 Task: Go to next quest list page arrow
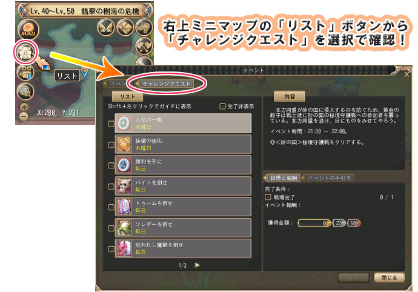(197, 265)
